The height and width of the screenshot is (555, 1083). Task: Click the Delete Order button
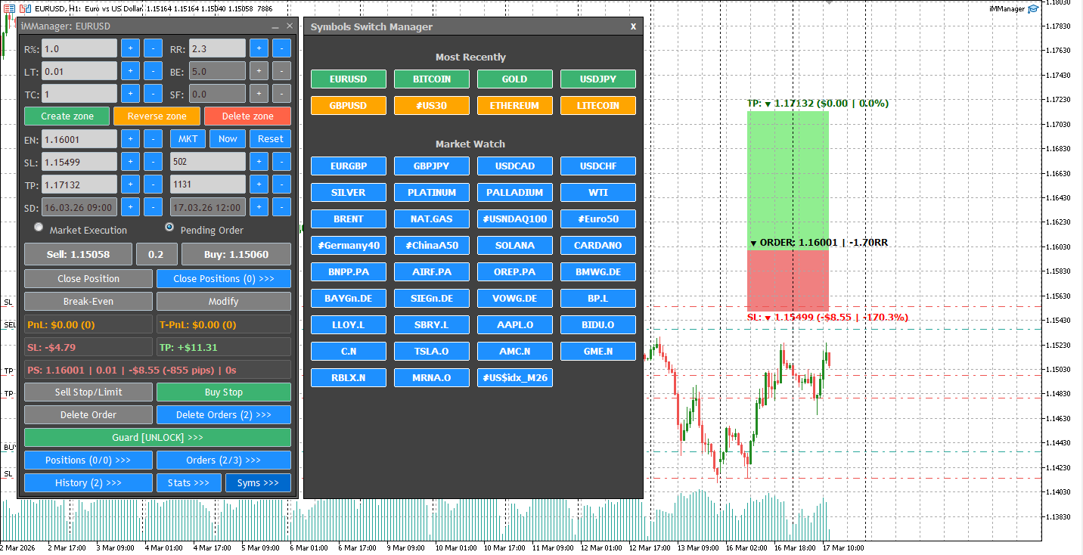click(88, 415)
